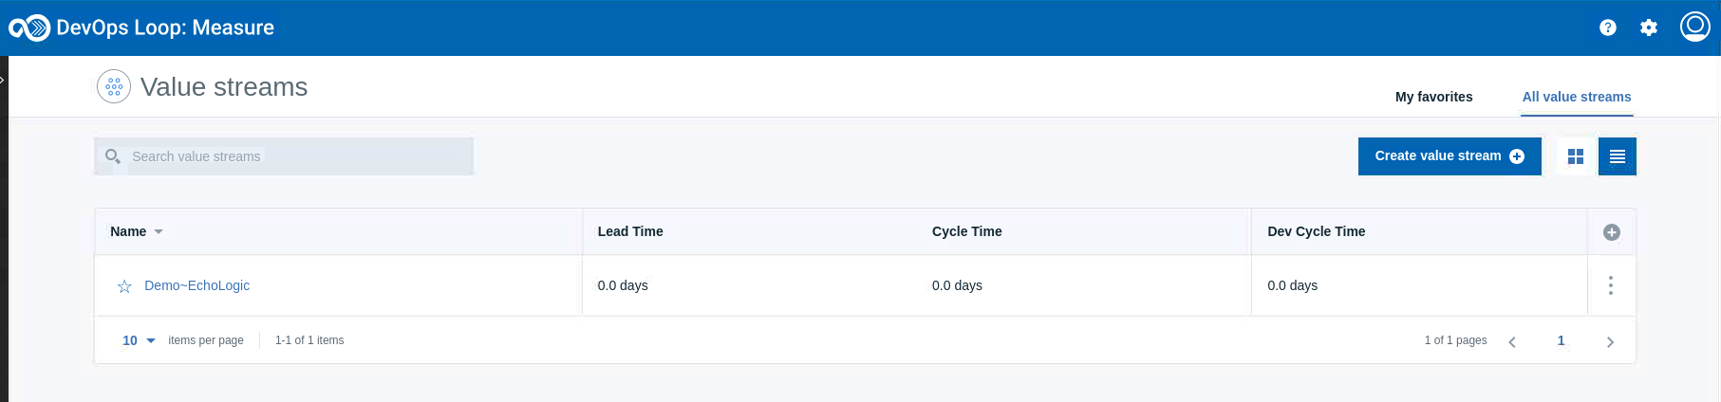Switch to list view
The height and width of the screenshot is (402, 1721).
(x=1618, y=156)
